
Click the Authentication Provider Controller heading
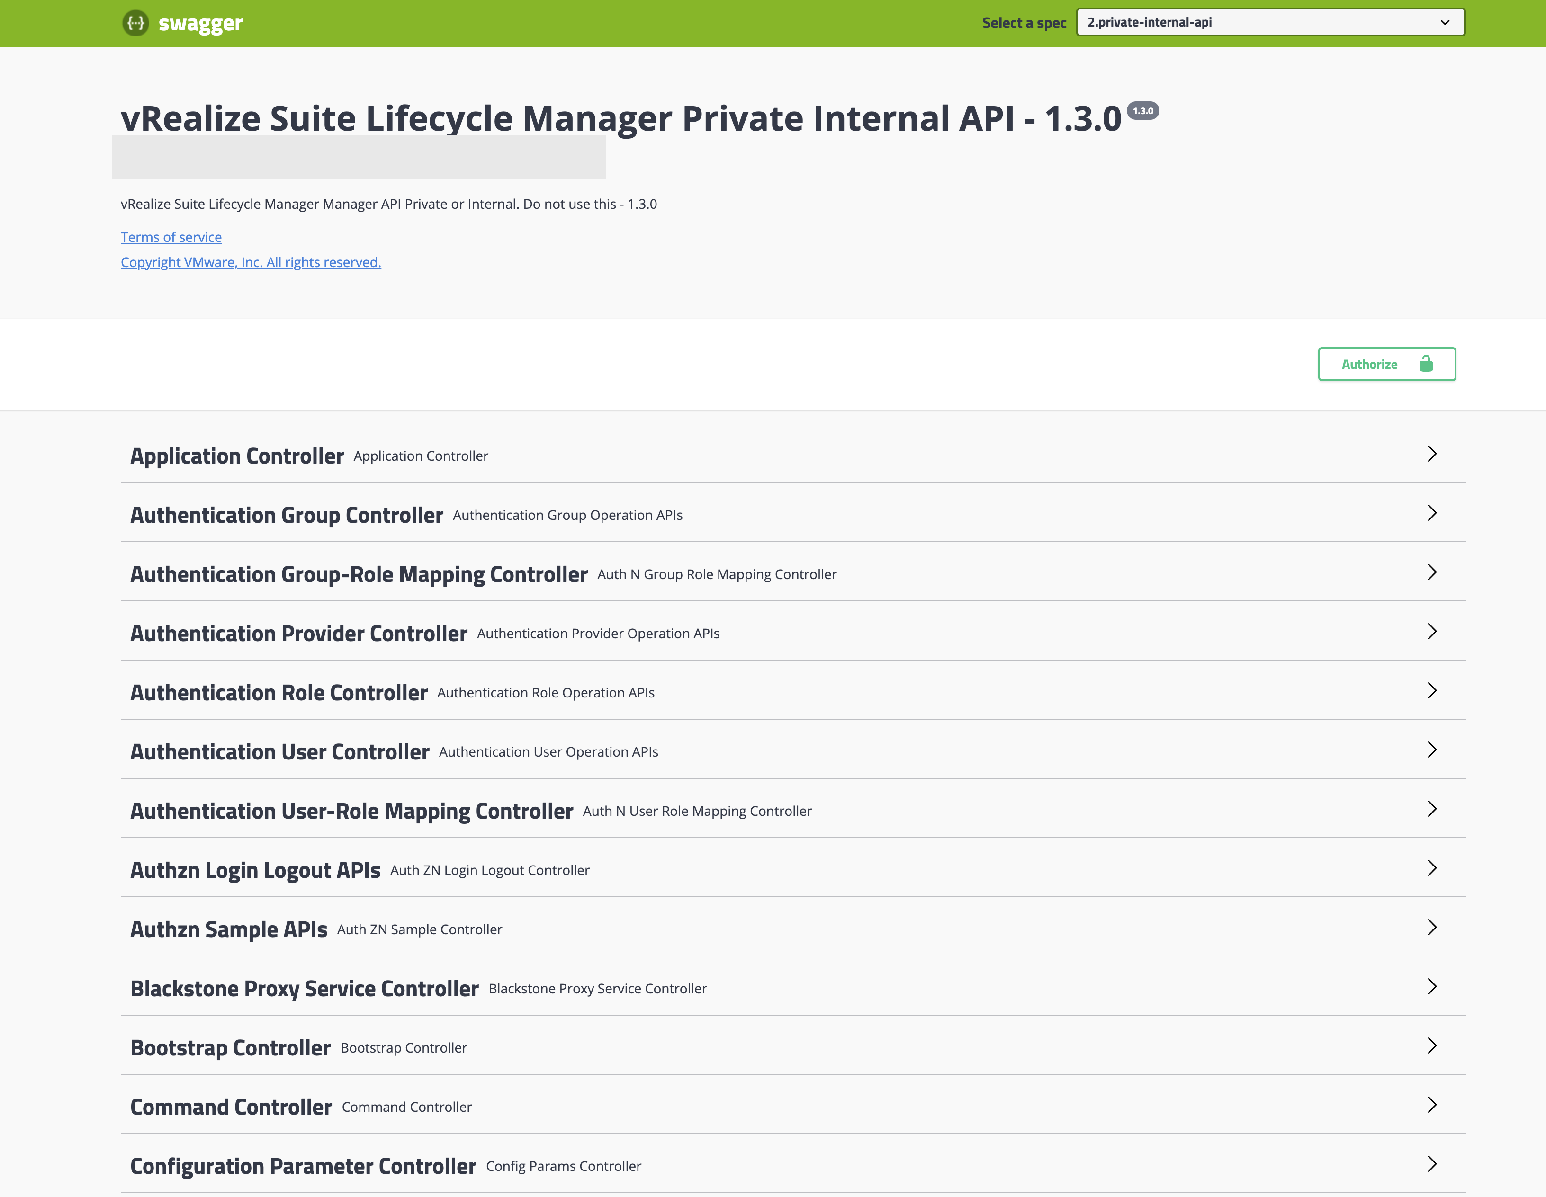pos(299,633)
